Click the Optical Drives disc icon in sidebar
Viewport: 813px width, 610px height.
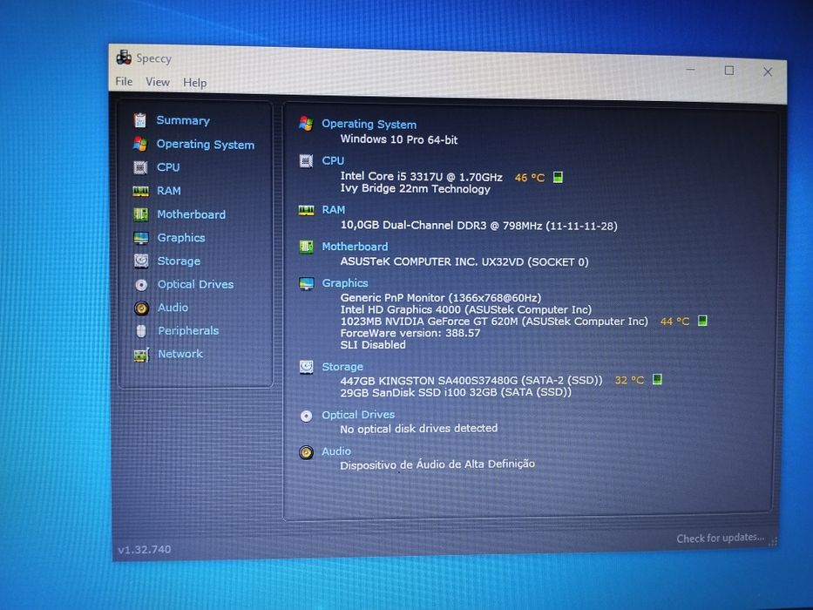pyautogui.click(x=141, y=285)
